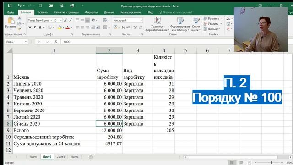Viewport: 293px width, 165px height.
Task: Decrease font size
Action: [71, 20]
